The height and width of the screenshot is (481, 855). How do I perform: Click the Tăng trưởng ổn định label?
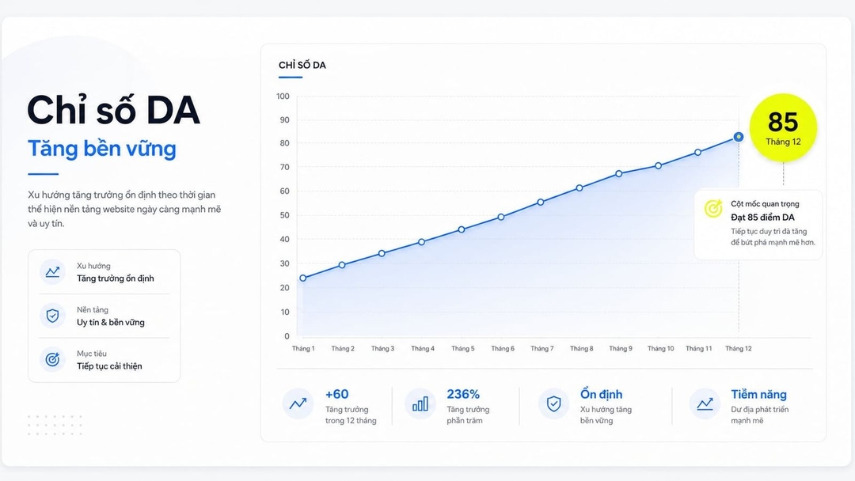115,278
